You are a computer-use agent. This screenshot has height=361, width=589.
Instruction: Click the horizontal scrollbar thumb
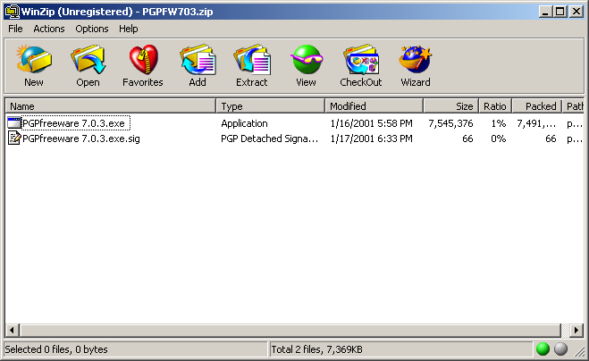tap(290, 331)
